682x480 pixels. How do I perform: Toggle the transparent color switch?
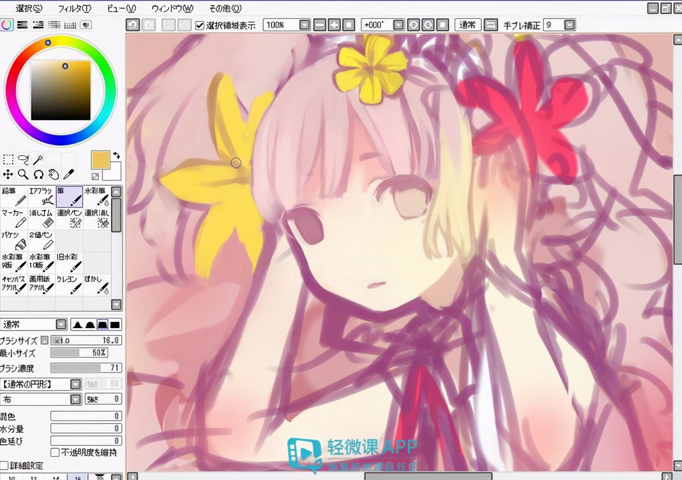coord(95,177)
